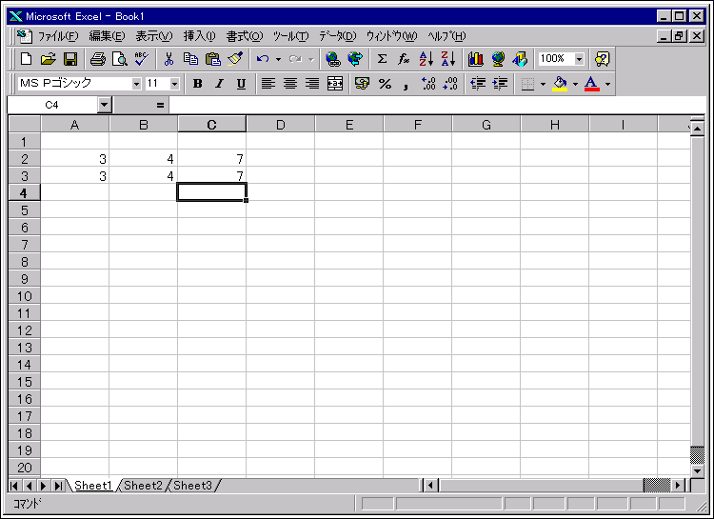Activate the Format Painter brush

235,59
